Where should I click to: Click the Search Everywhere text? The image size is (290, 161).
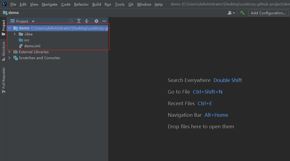coord(189,80)
